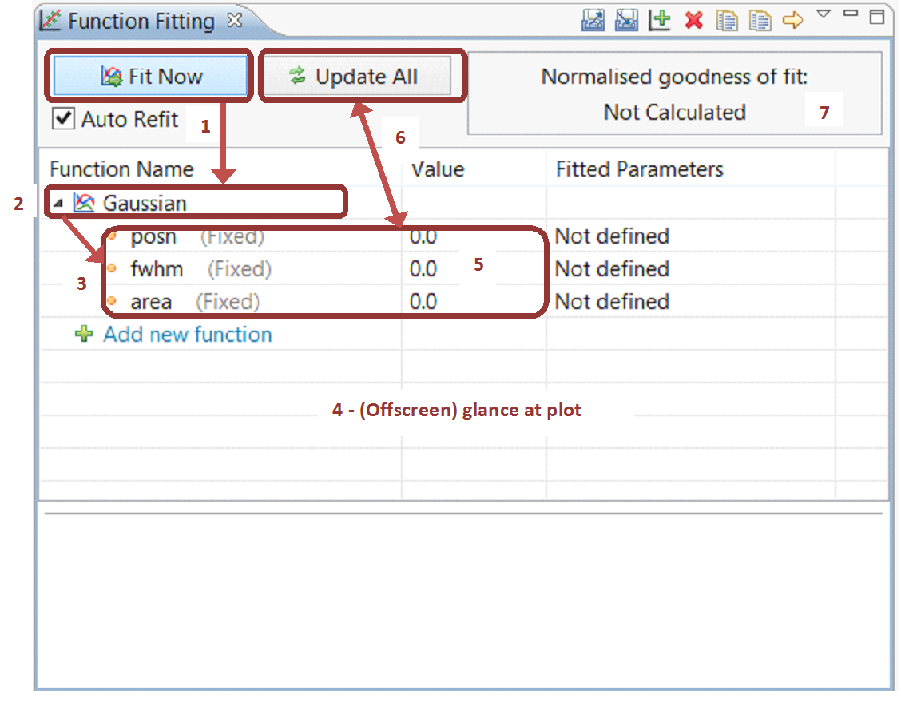This screenshot has width=901, height=714.
Task: Open the view menu dropdown triangle
Action: pos(824,14)
